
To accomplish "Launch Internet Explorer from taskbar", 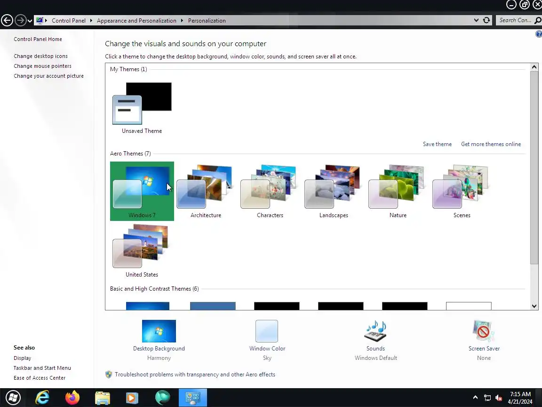I will 42,398.
